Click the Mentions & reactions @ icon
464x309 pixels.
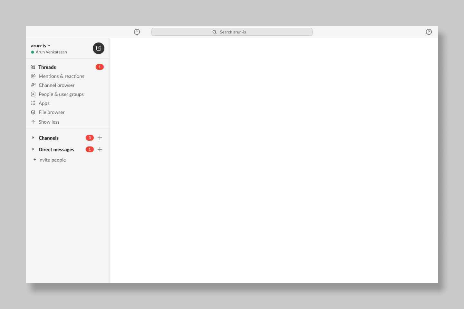point(33,76)
